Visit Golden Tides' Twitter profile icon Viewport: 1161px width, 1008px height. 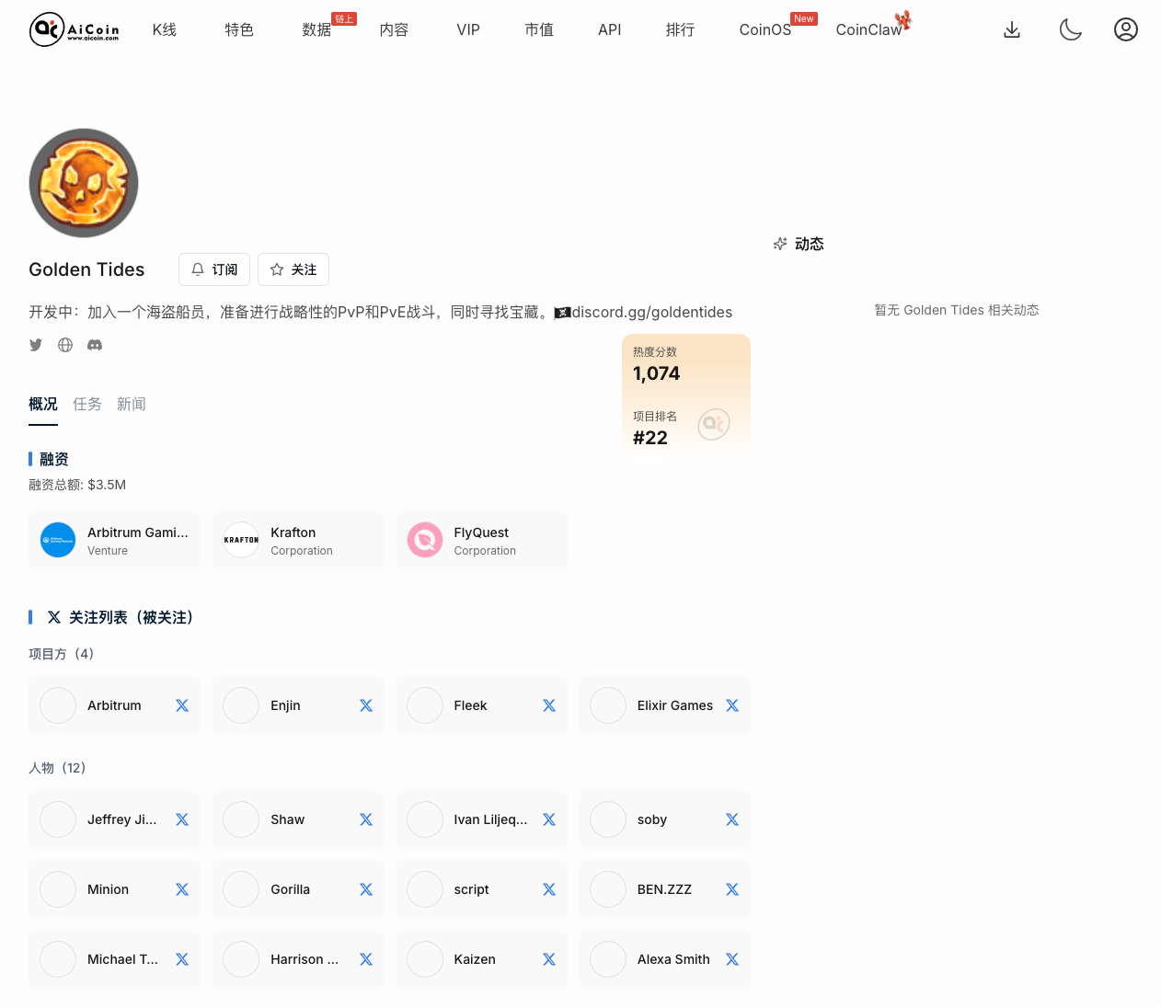(x=36, y=344)
